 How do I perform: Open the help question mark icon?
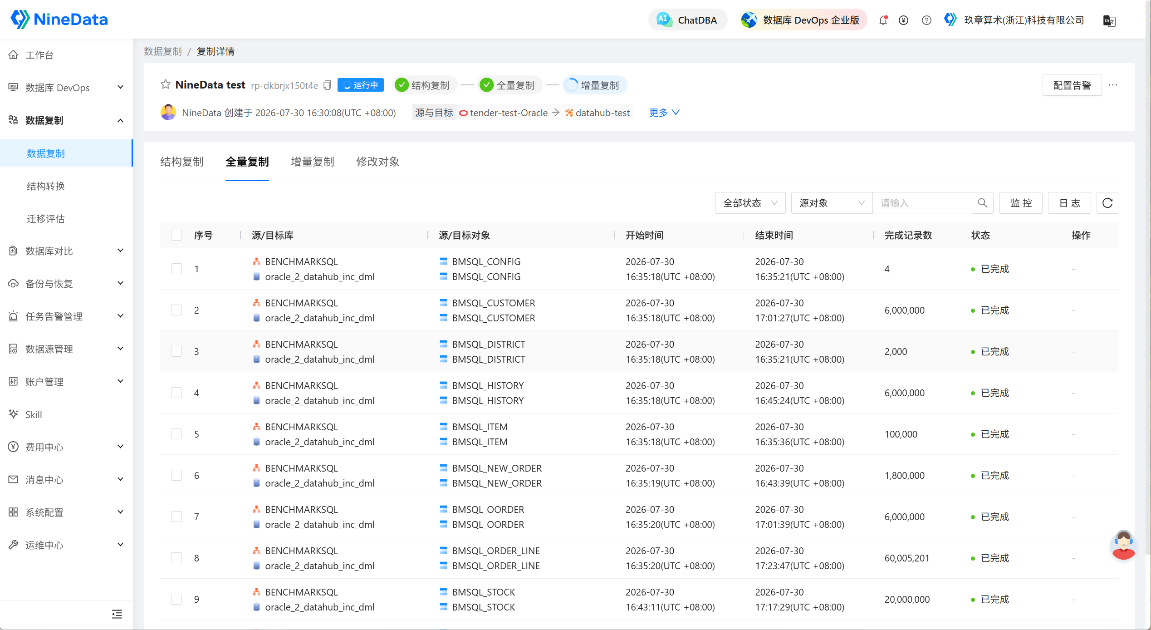pos(926,20)
